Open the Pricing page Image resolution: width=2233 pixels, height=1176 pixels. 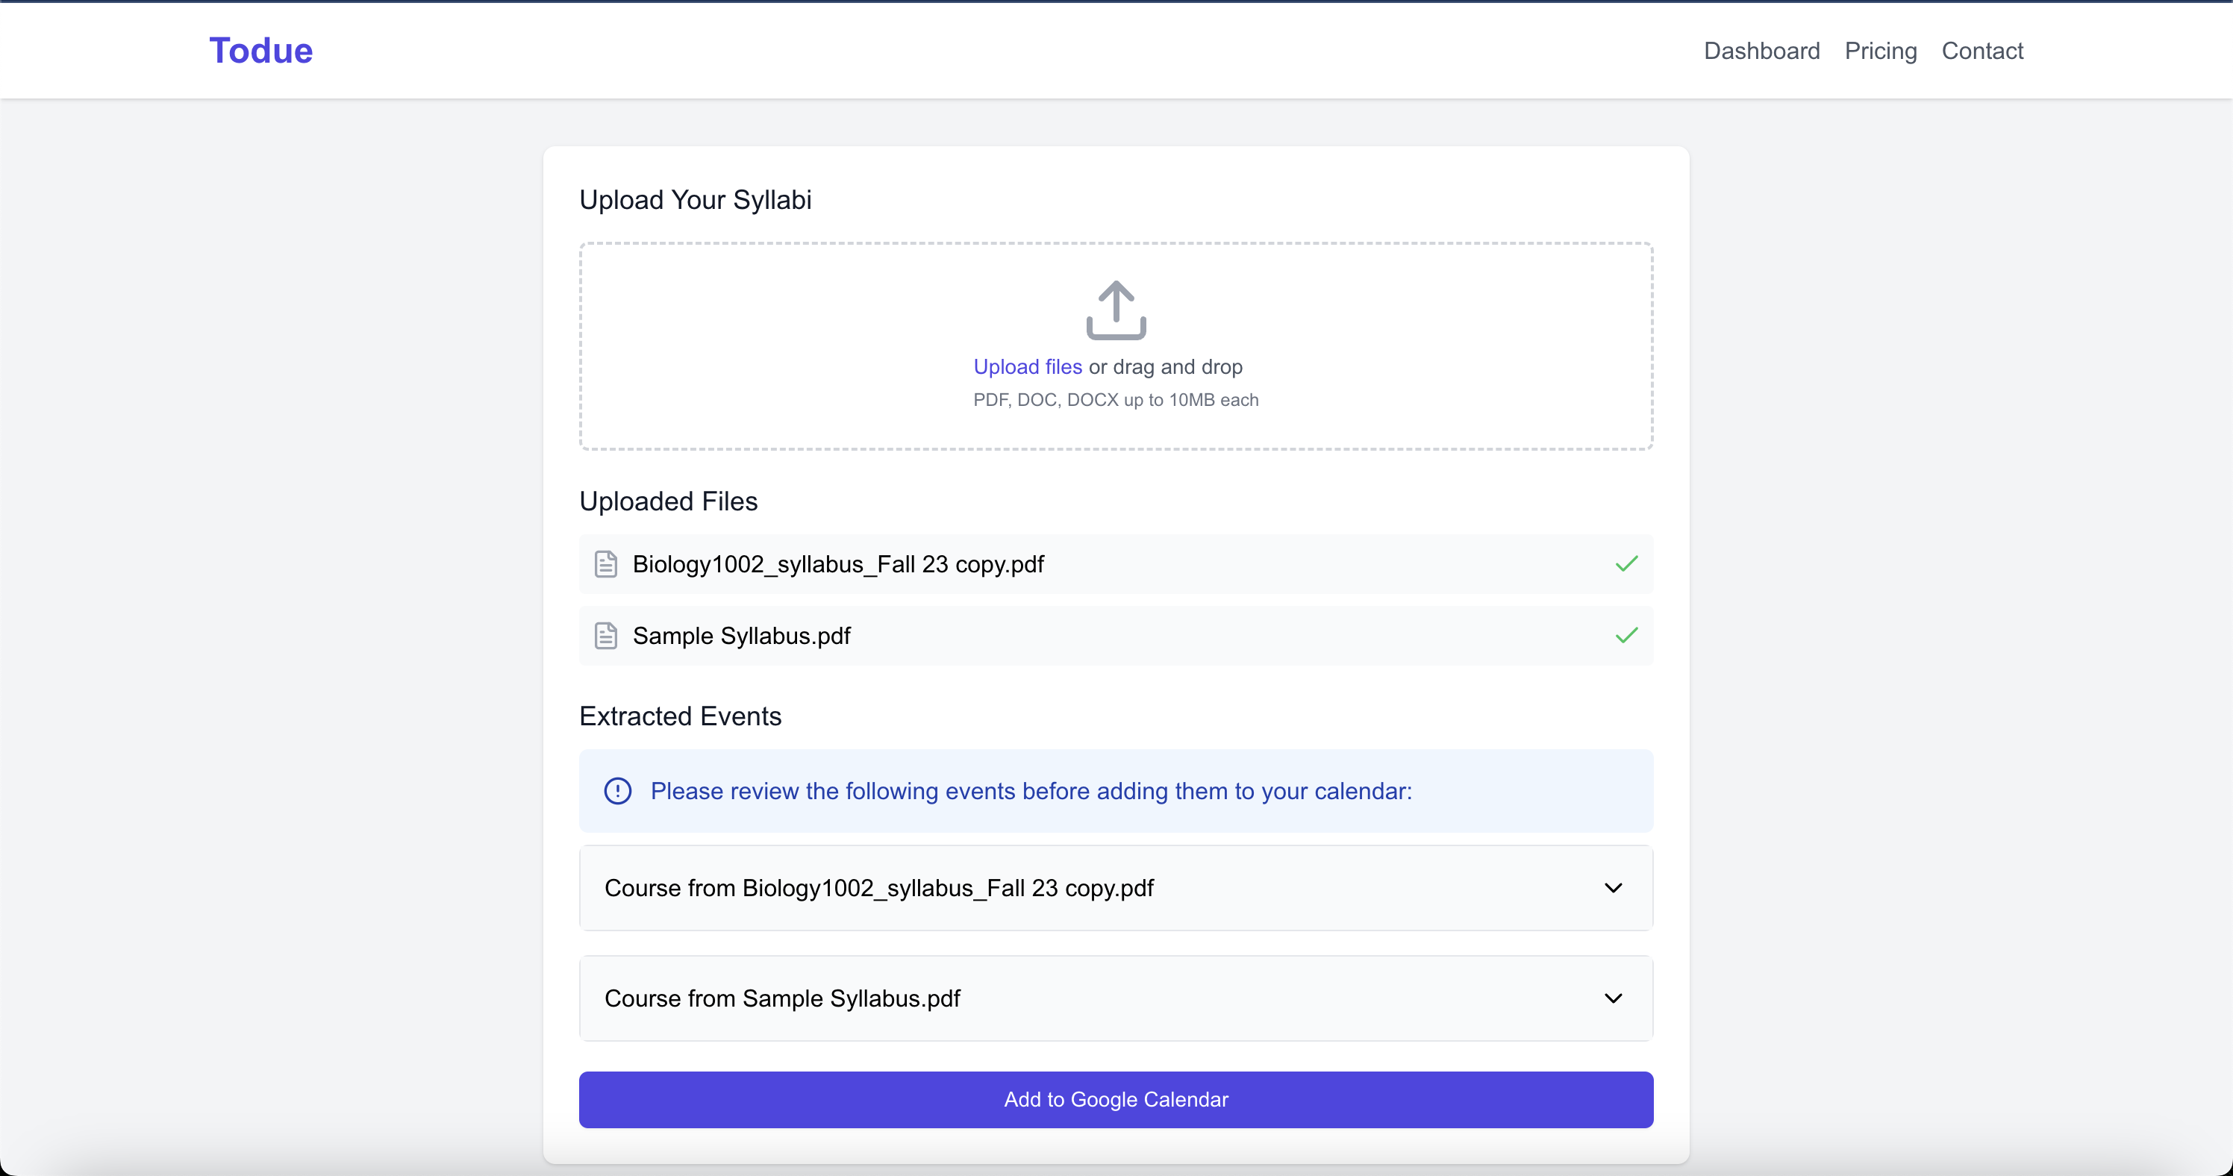point(1880,51)
